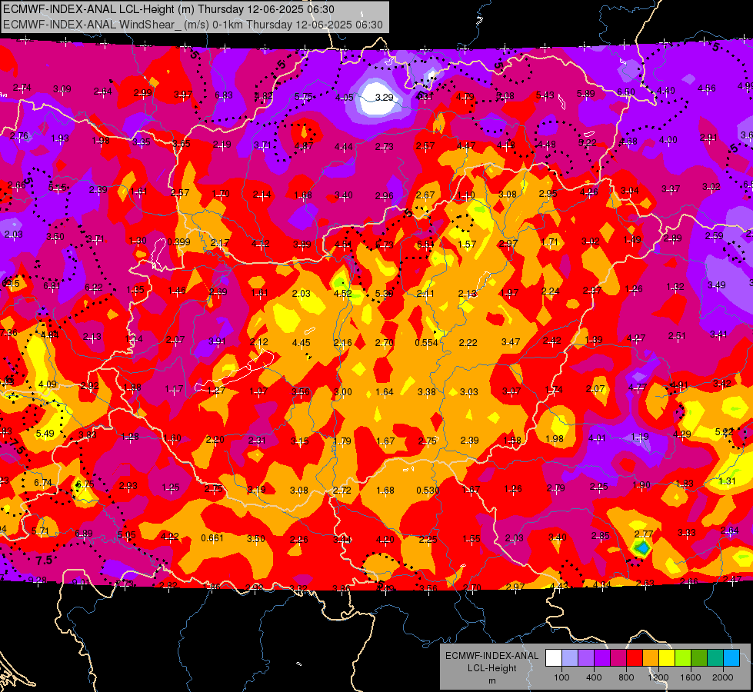Click the 2.77 value above the blue diamond

pyautogui.click(x=644, y=534)
